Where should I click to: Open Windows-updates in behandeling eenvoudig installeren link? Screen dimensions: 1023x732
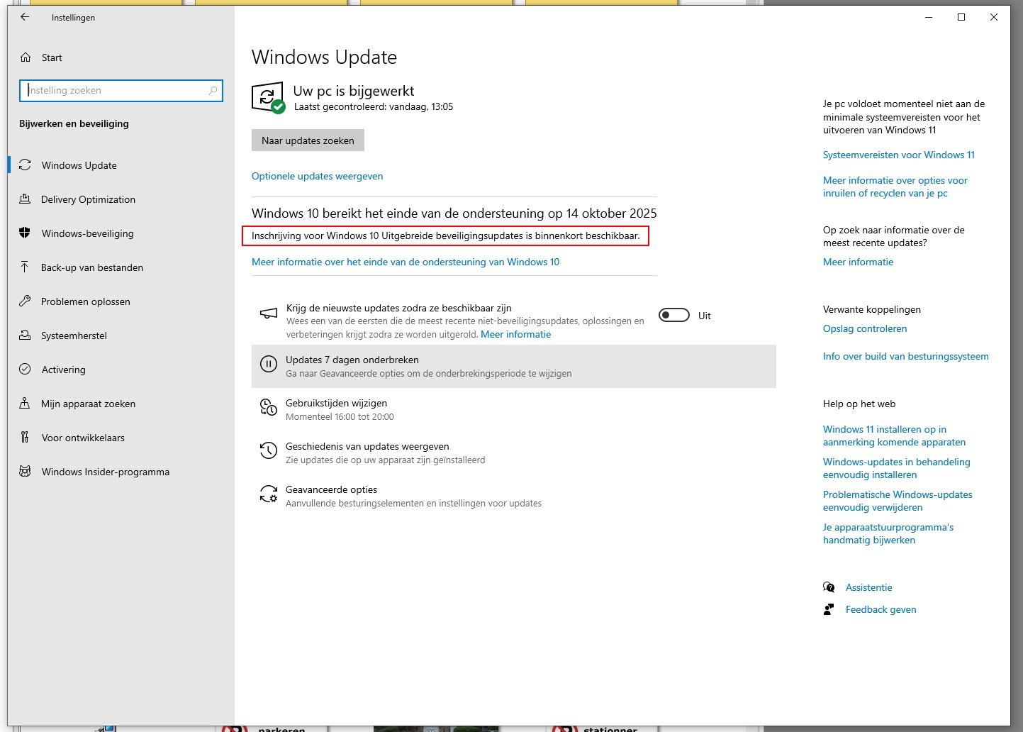pyautogui.click(x=896, y=468)
